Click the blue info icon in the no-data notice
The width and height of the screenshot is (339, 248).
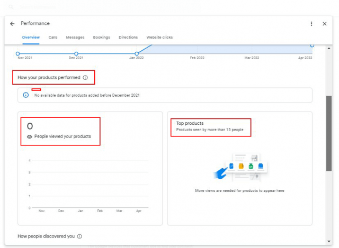26,95
